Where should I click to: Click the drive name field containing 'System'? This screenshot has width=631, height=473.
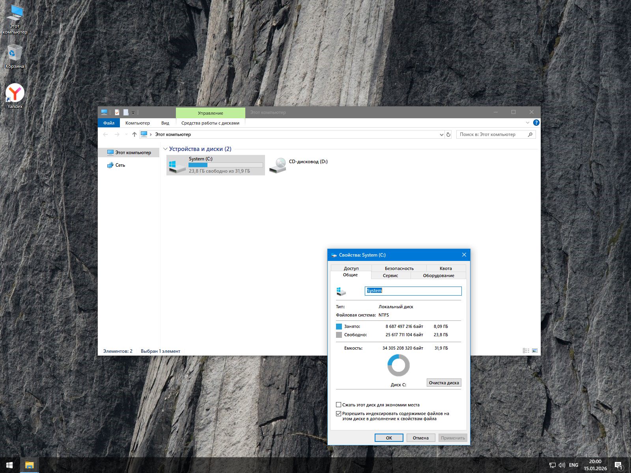pos(413,291)
